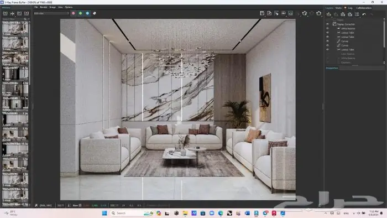Delete the selected history image
This screenshot has height=218, width=387.
(26, 13)
